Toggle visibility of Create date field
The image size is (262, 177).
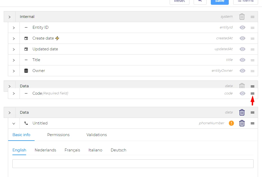coord(242,38)
